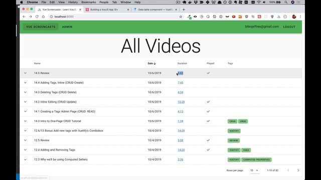The width and height of the screenshot is (321, 180).
Task: Open macOS Spotlight search icon
Action: 286,2
